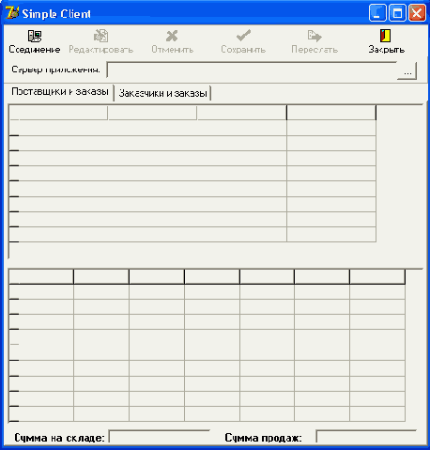Viewport: 430px width, 450px height.
Task: Click the Сумма на складе field
Action: tap(159, 436)
